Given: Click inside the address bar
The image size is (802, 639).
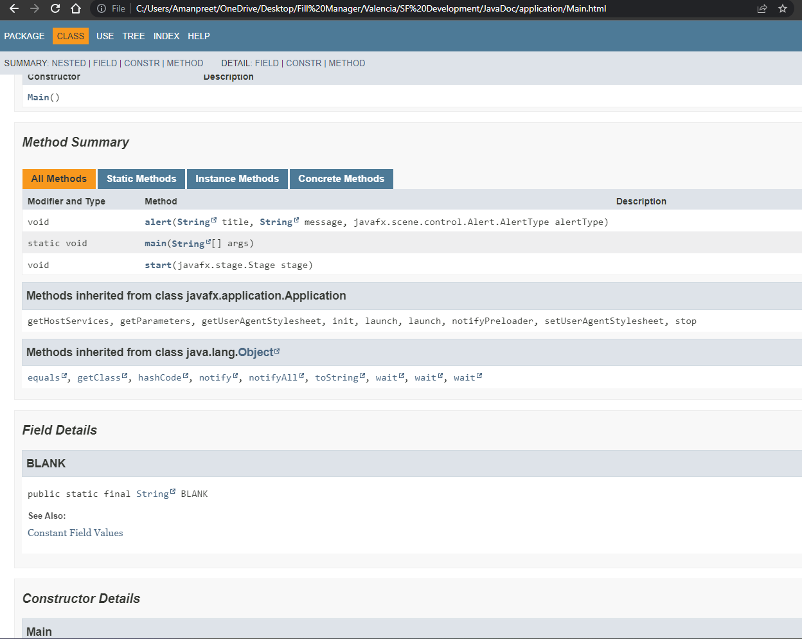Looking at the screenshot, I should coord(321,9).
